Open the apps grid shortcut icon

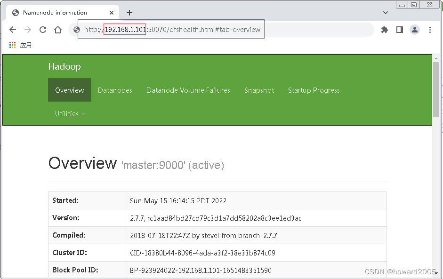[12, 45]
